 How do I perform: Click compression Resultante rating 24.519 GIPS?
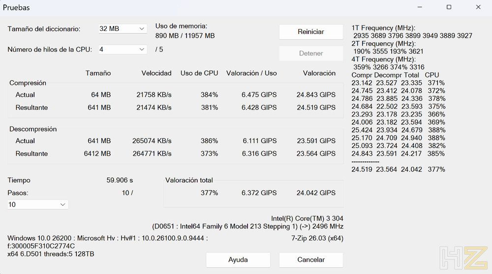[x=316, y=108]
